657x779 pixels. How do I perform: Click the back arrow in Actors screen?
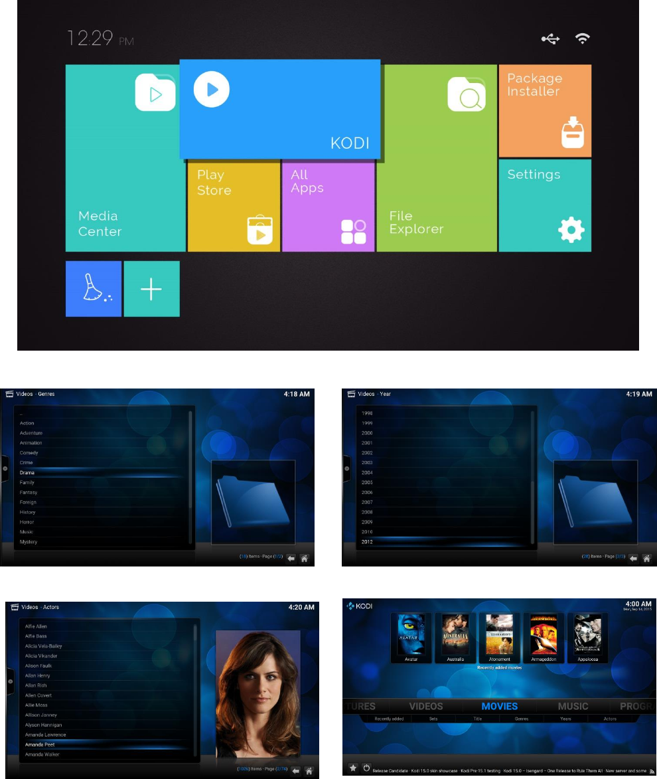tap(295, 771)
